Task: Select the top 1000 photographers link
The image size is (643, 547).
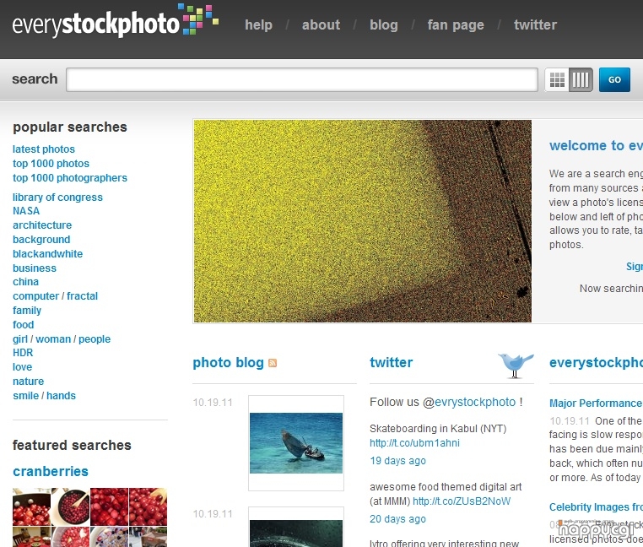Action: [70, 177]
